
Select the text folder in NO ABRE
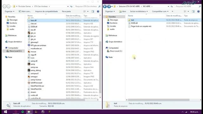click(x=133, y=20)
